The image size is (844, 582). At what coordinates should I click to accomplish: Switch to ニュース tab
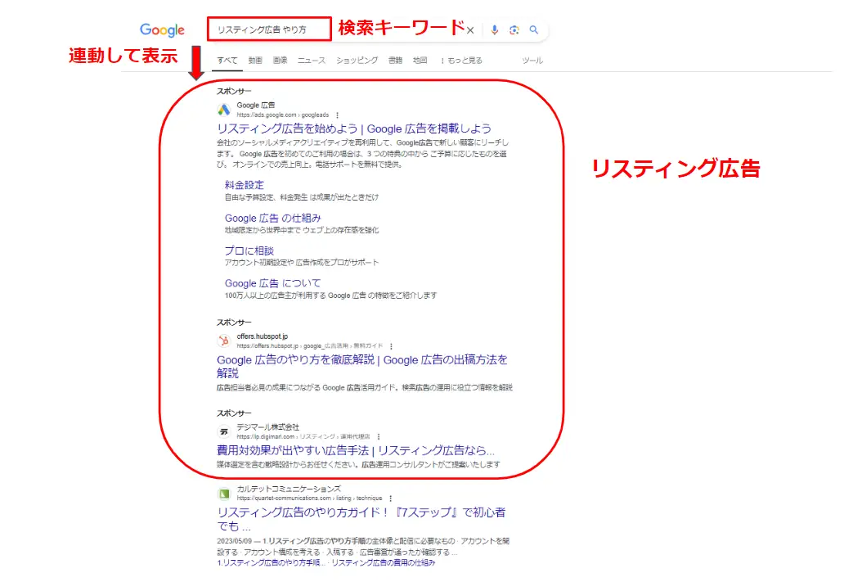[x=312, y=61]
